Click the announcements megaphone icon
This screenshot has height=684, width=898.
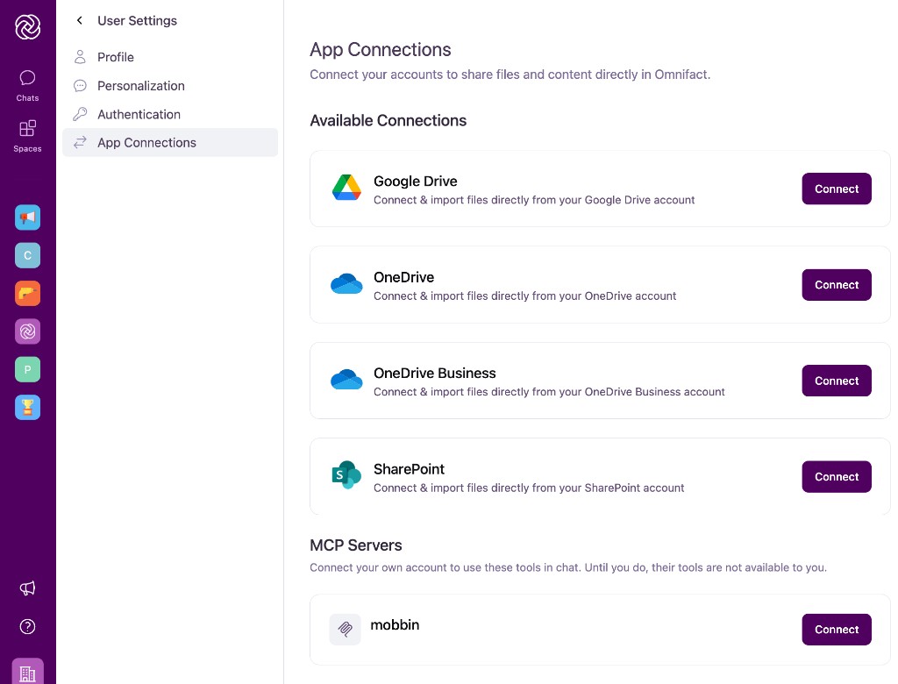(x=27, y=588)
